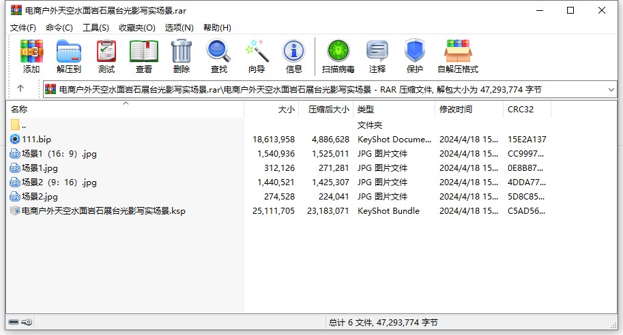Click the key icon in status bar
The height and width of the screenshot is (335, 623).
pyautogui.click(x=27, y=322)
